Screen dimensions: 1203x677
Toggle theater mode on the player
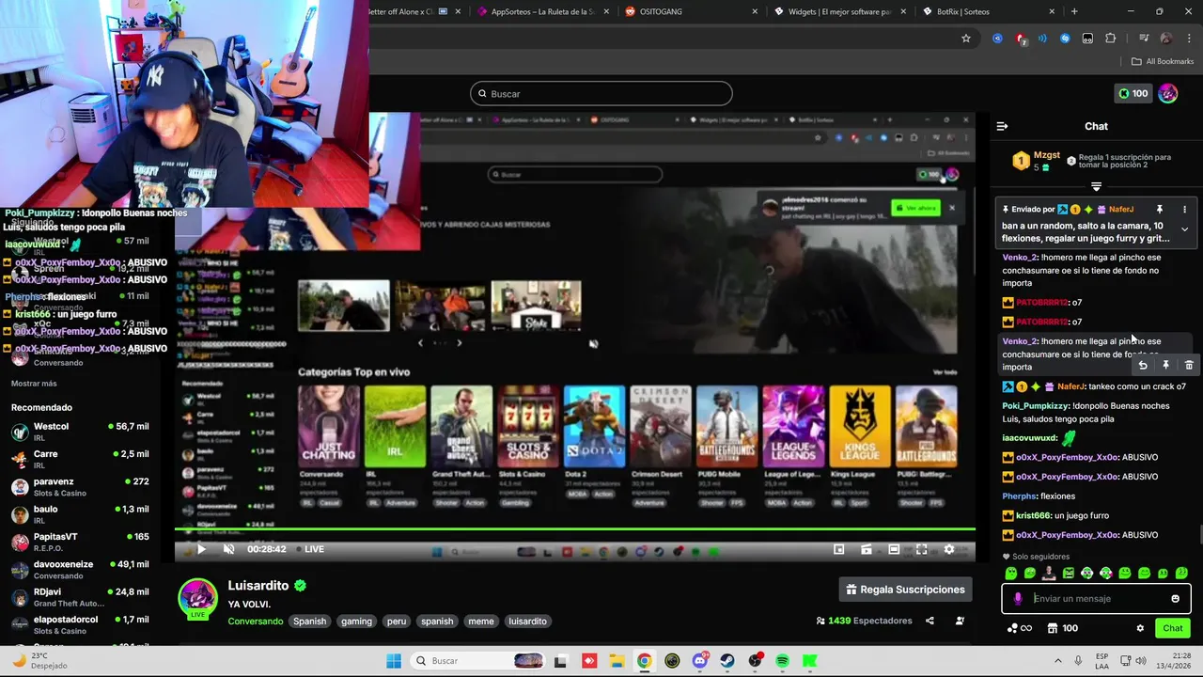894,549
